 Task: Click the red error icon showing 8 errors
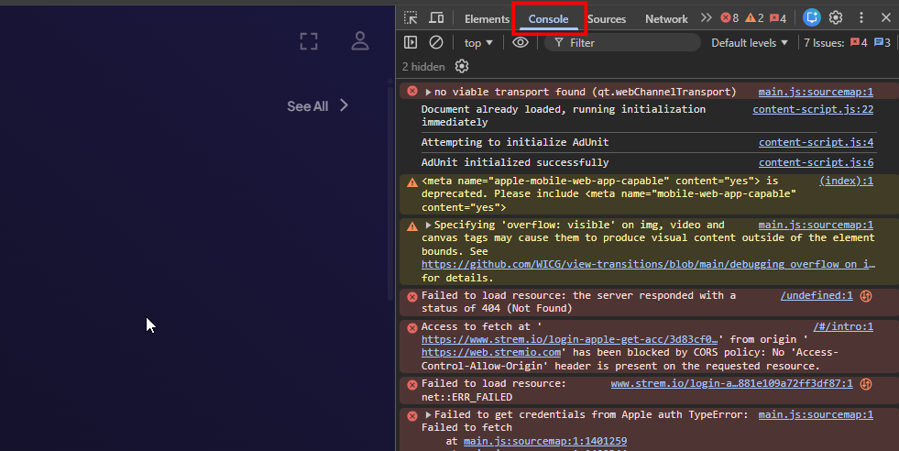point(729,18)
